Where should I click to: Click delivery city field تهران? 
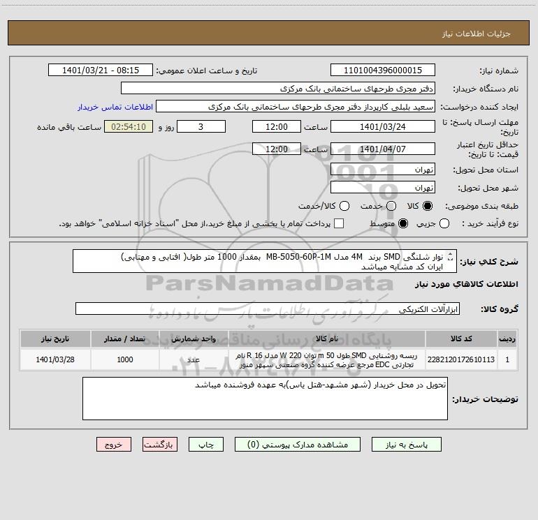coord(383,188)
